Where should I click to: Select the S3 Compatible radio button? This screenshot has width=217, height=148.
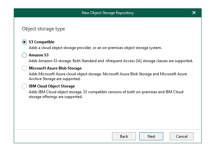pos(24,42)
